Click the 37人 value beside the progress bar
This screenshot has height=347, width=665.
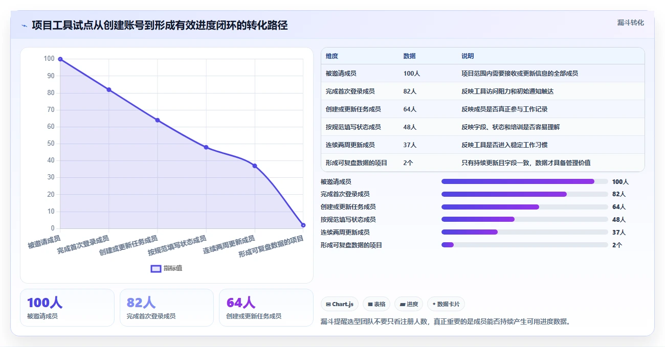click(x=619, y=232)
